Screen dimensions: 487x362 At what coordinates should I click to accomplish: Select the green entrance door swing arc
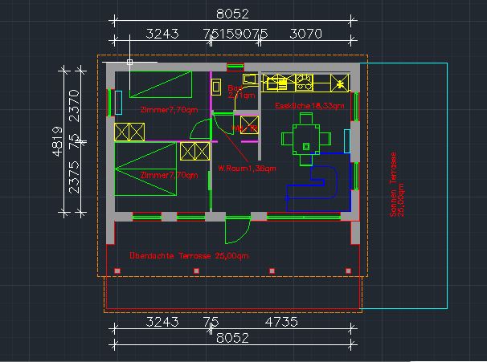click(x=238, y=230)
